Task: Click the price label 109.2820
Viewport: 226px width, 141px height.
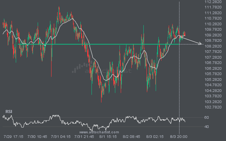Action: [x=213, y=35]
